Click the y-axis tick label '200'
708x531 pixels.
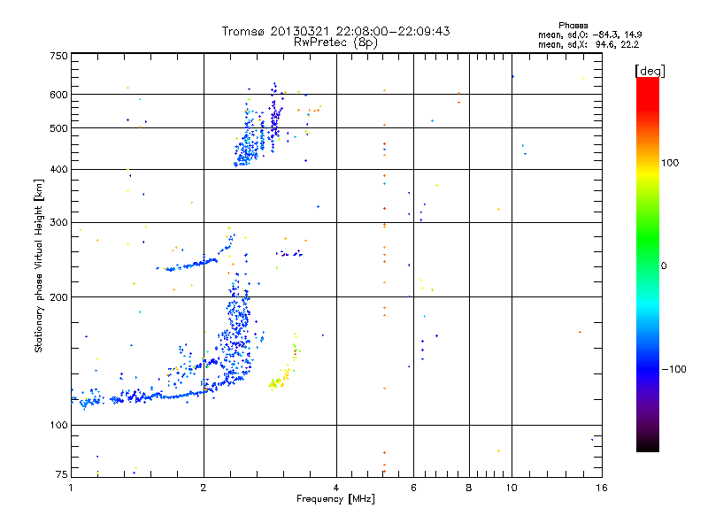[58, 297]
